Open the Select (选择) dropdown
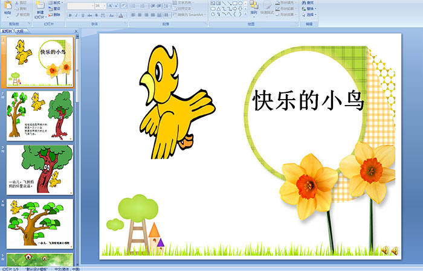423x271 pixels. [309, 14]
